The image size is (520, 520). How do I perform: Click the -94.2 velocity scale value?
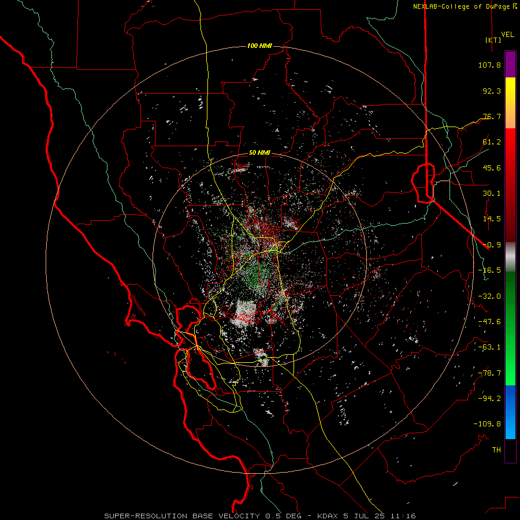489,399
